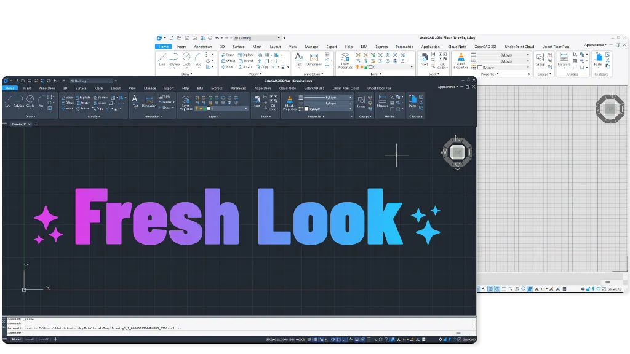This screenshot has width=630, height=354.
Task: Click the Paste icon in Clipboard panel
Action: [412, 101]
